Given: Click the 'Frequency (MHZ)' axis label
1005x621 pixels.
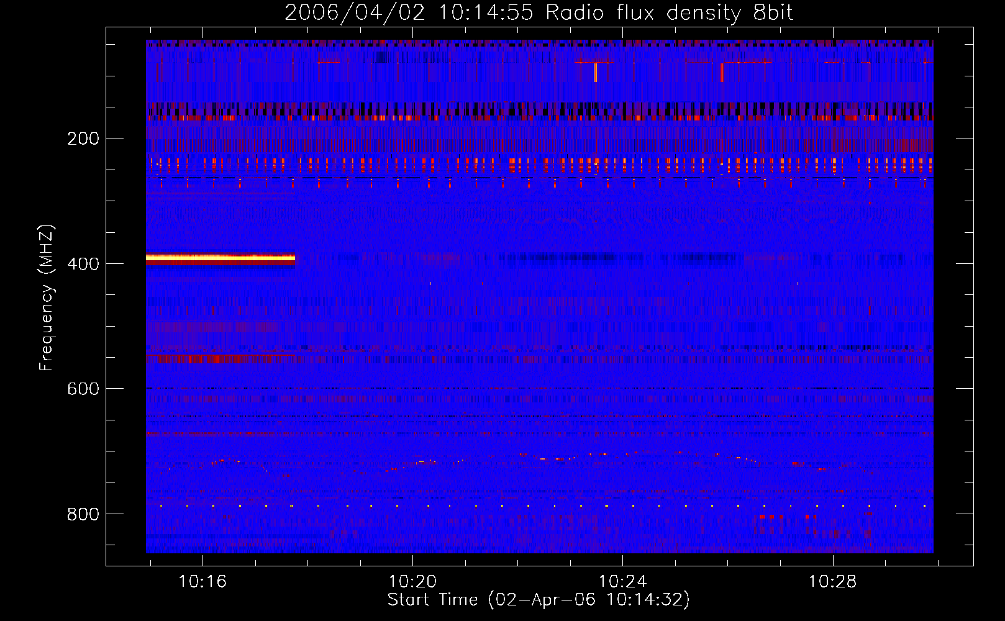Looking at the screenshot, I should (x=47, y=298).
